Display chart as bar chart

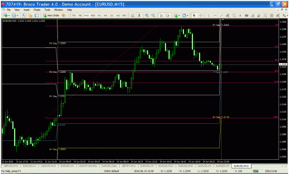click(x=133, y=16)
